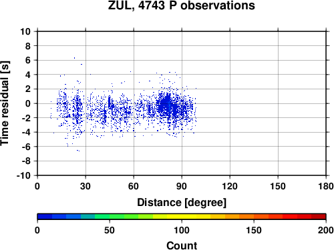Pick the dark red end of the colorbar

click(x=319, y=217)
